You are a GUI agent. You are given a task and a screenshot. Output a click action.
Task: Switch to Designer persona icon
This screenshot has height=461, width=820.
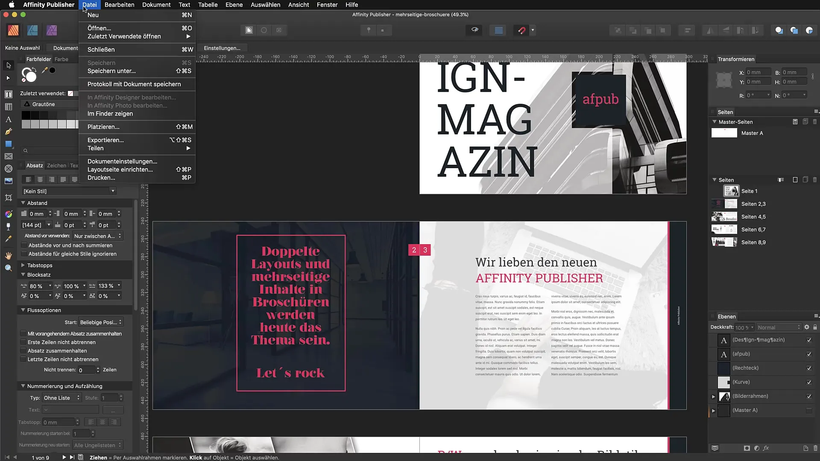[x=32, y=30]
